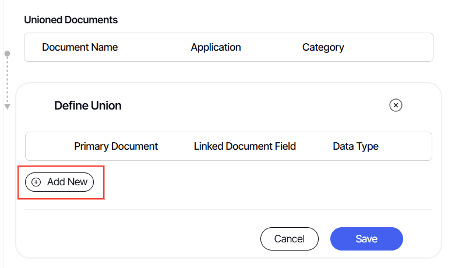Select the Document Name column header
Image resolution: width=455 pixels, height=268 pixels.
(80, 47)
